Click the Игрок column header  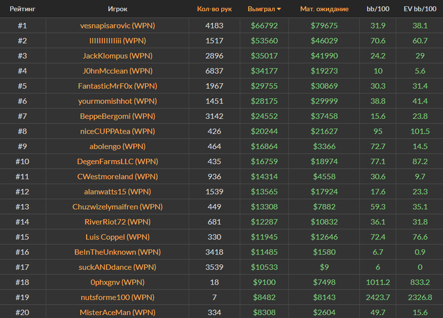[118, 10]
